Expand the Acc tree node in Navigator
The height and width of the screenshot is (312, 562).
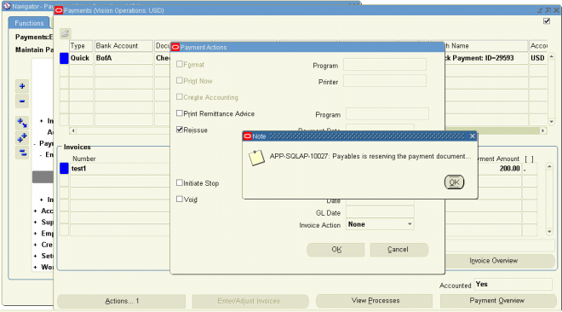click(35, 211)
